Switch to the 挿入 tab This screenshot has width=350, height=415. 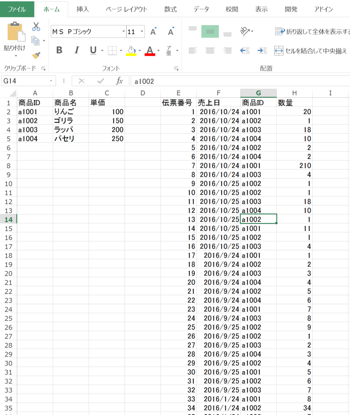(x=83, y=9)
